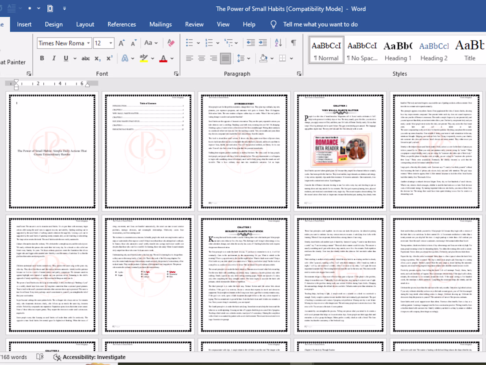The height and width of the screenshot is (365, 486).
Task: Expand the Borders dropdown arrow
Action: click(x=291, y=58)
